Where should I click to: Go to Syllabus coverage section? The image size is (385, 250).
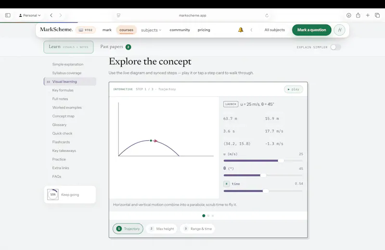coord(67,73)
